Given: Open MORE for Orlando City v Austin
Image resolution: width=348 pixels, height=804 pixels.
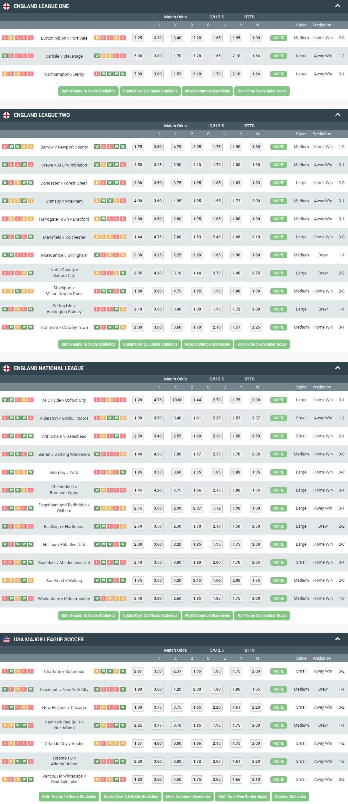Looking at the screenshot, I should pyautogui.click(x=279, y=743).
